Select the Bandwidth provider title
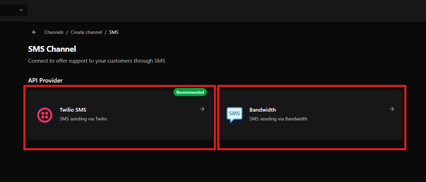The width and height of the screenshot is (426, 182). (x=263, y=110)
